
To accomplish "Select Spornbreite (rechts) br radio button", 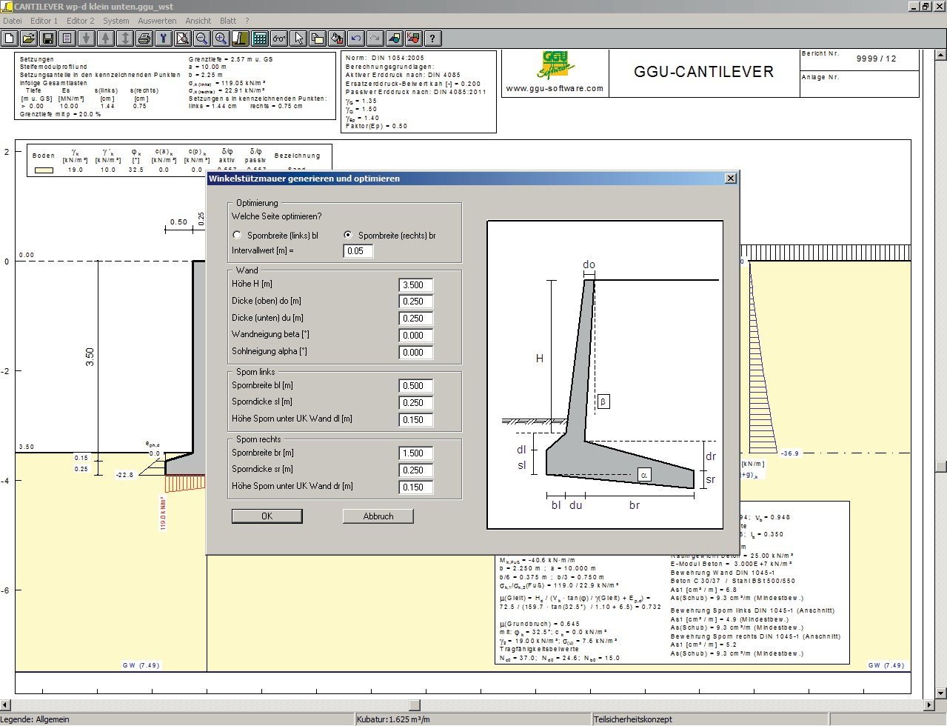I will pos(348,236).
